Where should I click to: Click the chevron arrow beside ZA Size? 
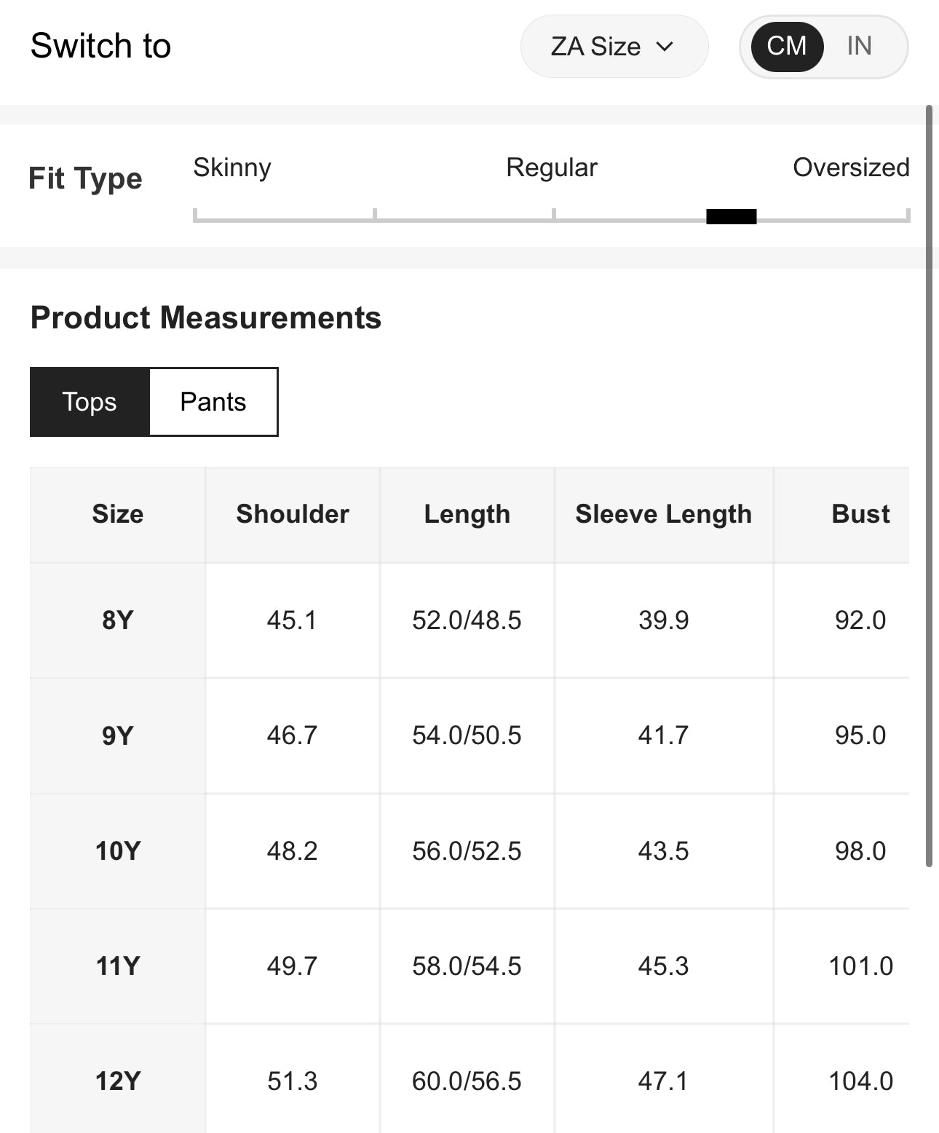coord(665,47)
